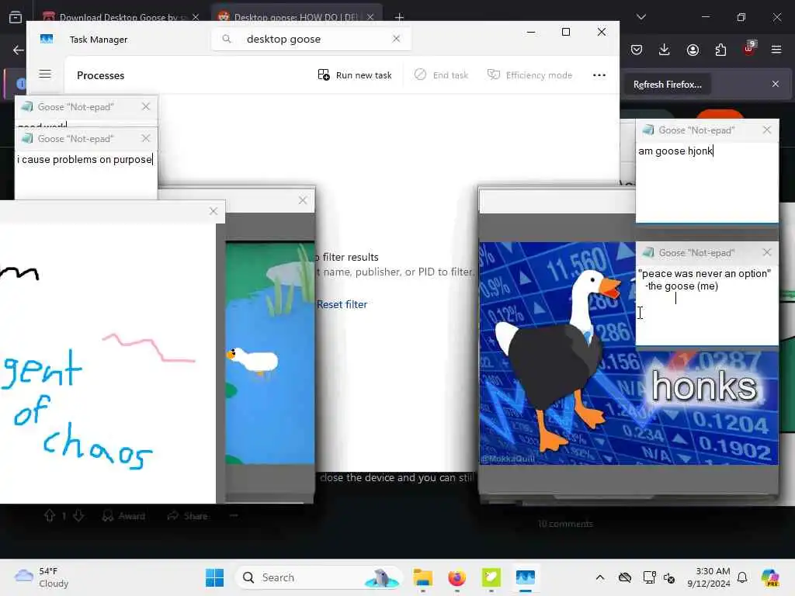Clear the desktop goose search text
The image size is (795, 596).
click(x=397, y=39)
